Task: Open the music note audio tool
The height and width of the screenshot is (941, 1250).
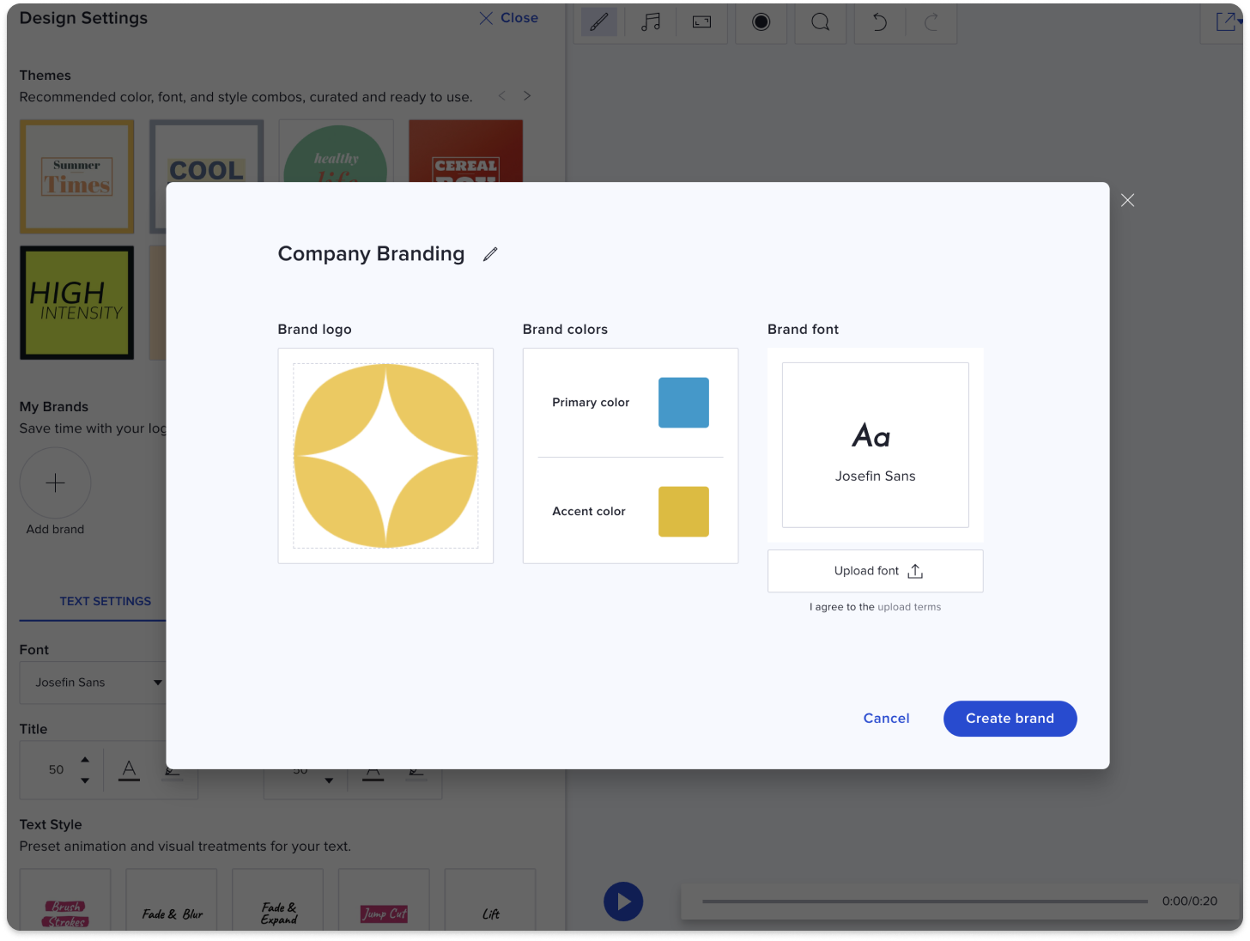Action: pyautogui.click(x=651, y=22)
